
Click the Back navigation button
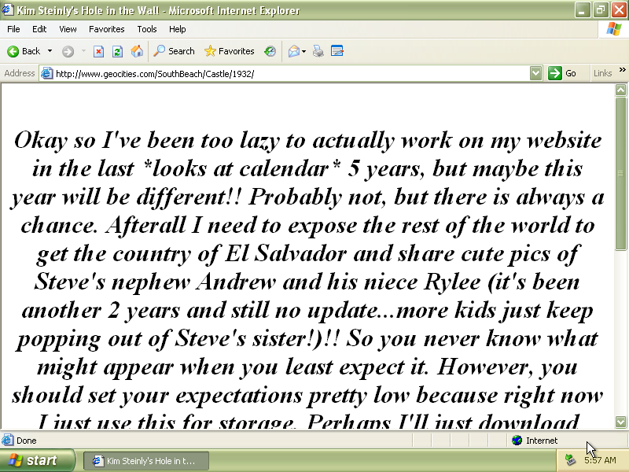point(24,51)
